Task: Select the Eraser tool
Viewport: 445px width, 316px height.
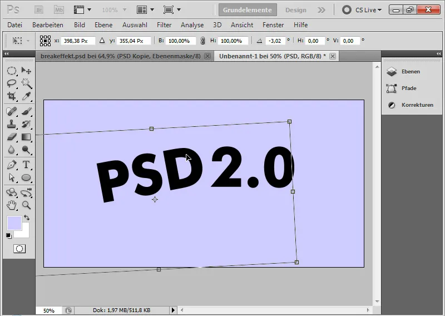Action: [11, 137]
